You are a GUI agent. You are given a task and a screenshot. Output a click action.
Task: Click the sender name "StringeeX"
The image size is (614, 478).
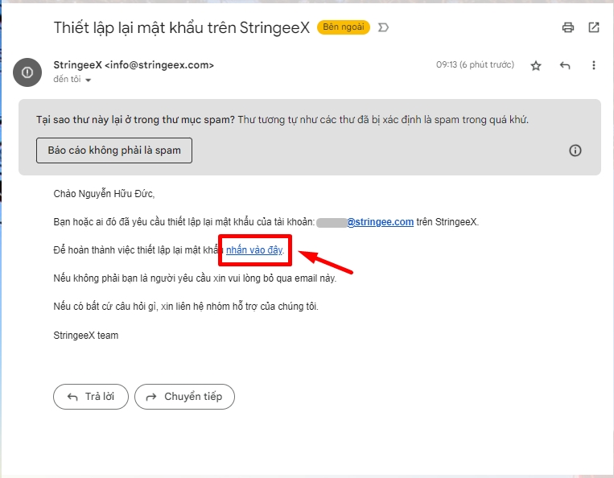pyautogui.click(x=77, y=65)
